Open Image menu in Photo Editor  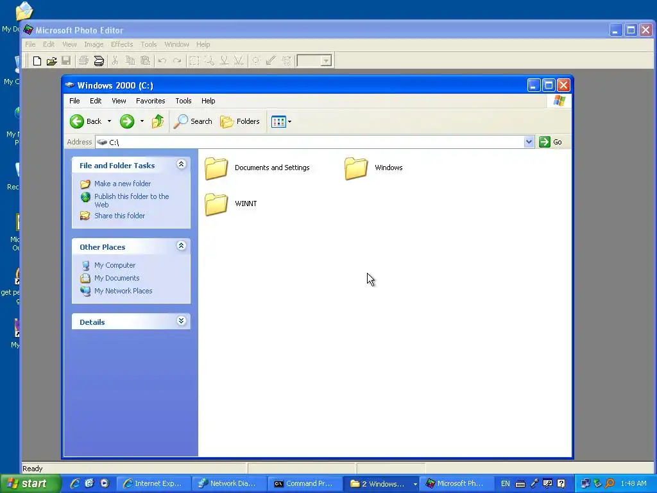[x=94, y=44]
